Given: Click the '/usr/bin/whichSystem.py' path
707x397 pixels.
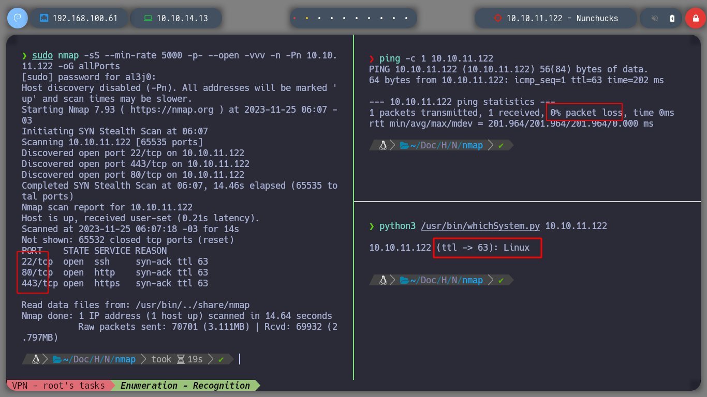Looking at the screenshot, I should coord(480,226).
